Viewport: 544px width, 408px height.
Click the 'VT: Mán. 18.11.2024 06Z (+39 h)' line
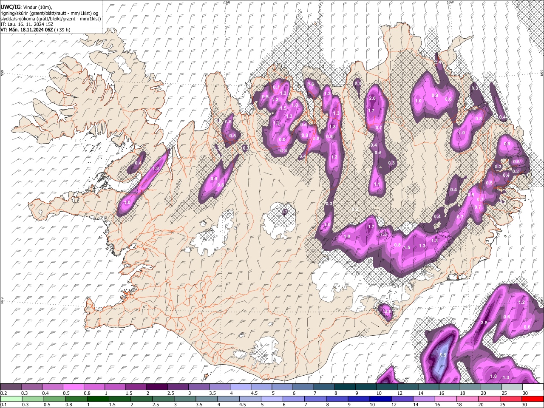35,30
